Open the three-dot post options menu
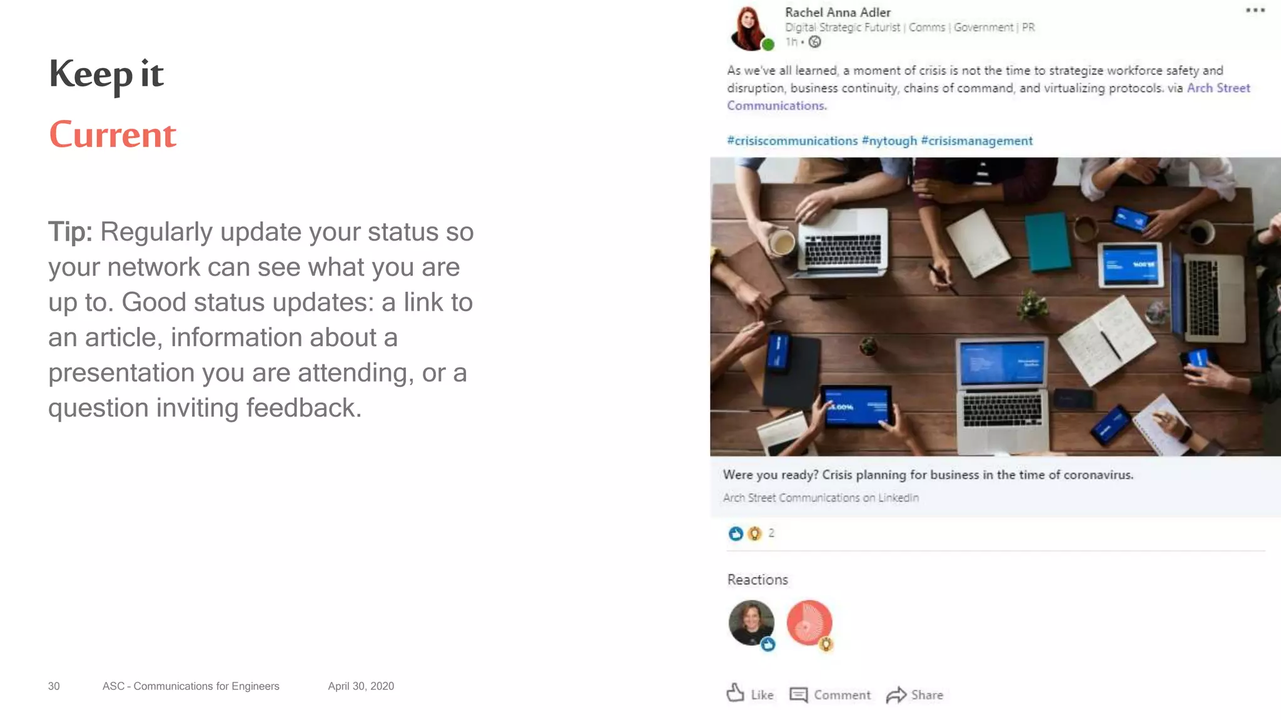The image size is (1281, 720). 1255,10
